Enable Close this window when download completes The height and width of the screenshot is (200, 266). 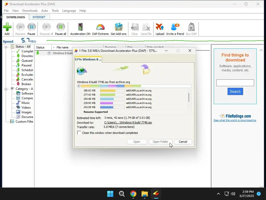coord(79,133)
